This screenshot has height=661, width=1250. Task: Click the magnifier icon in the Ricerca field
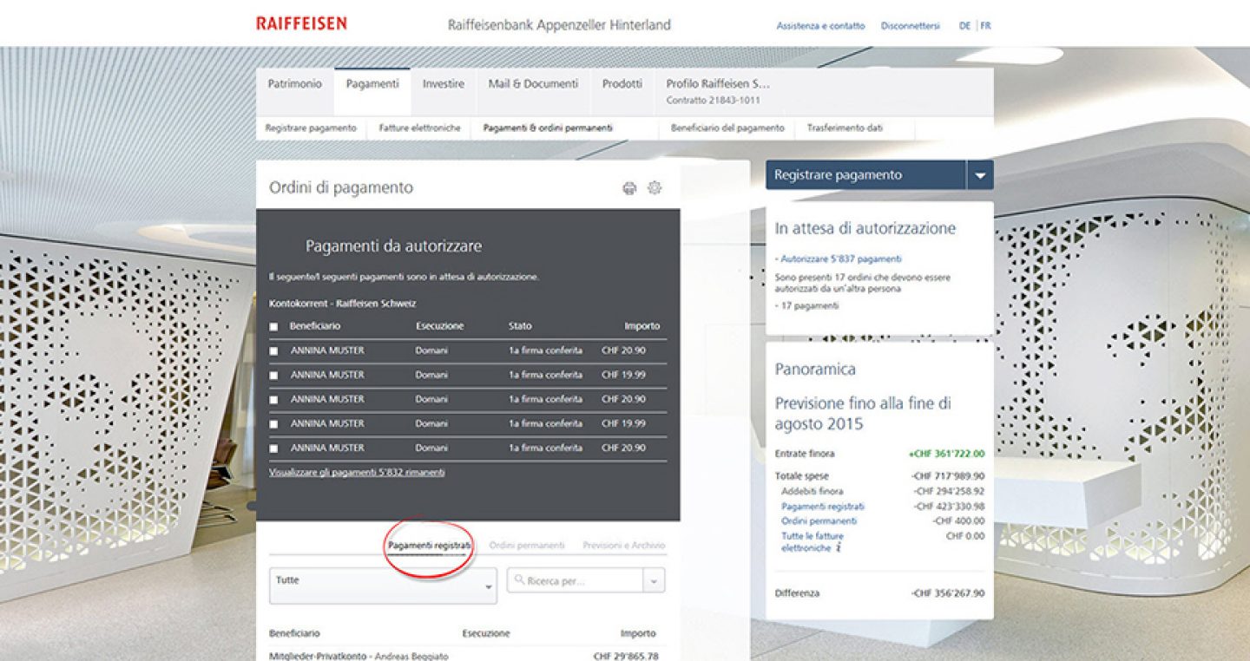(518, 580)
